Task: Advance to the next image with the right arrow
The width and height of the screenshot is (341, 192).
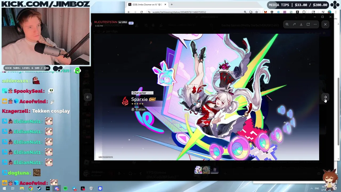Action: click(x=325, y=97)
